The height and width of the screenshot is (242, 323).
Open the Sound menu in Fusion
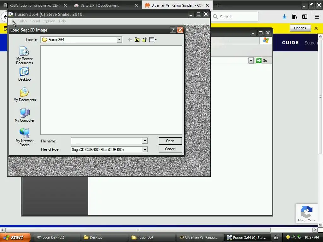point(35,21)
